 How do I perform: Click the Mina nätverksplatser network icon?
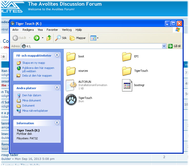coord(19,111)
